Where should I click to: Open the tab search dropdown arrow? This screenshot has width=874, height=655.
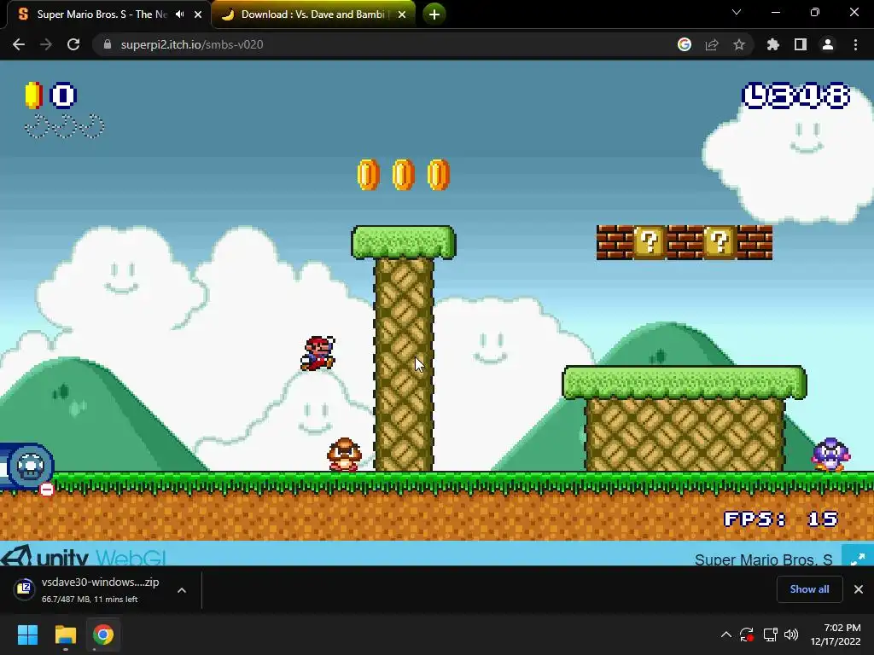pyautogui.click(x=737, y=12)
